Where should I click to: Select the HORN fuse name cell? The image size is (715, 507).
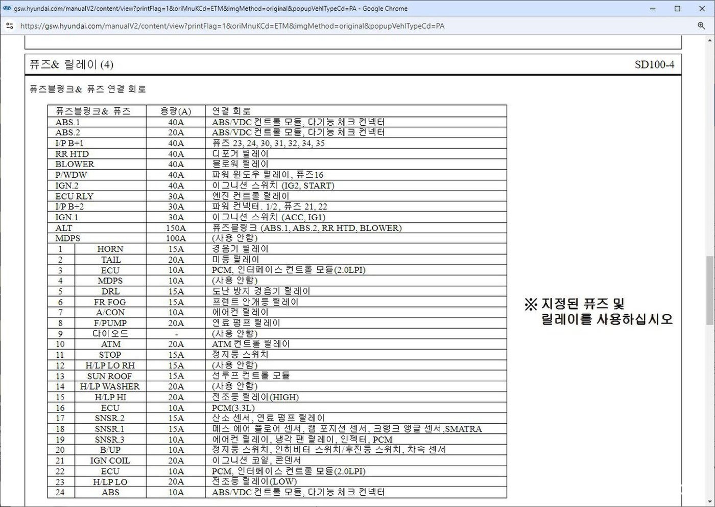coord(110,249)
